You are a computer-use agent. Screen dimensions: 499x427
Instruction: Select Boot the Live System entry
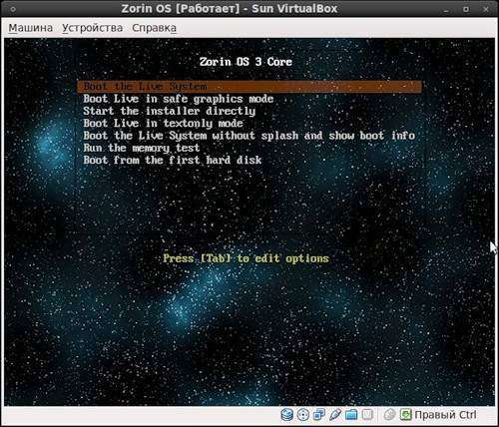pos(249,87)
